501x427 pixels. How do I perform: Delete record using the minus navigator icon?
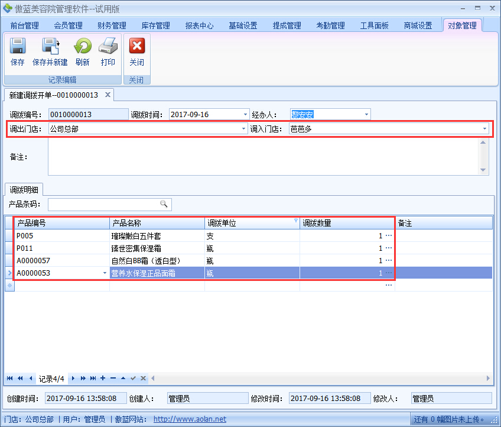(x=113, y=379)
